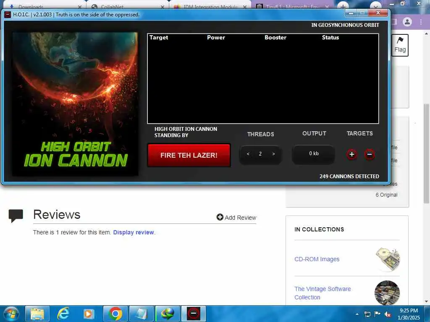
Task: Minimize the H.O.I.C. window
Action: pyautogui.click(x=351, y=13)
